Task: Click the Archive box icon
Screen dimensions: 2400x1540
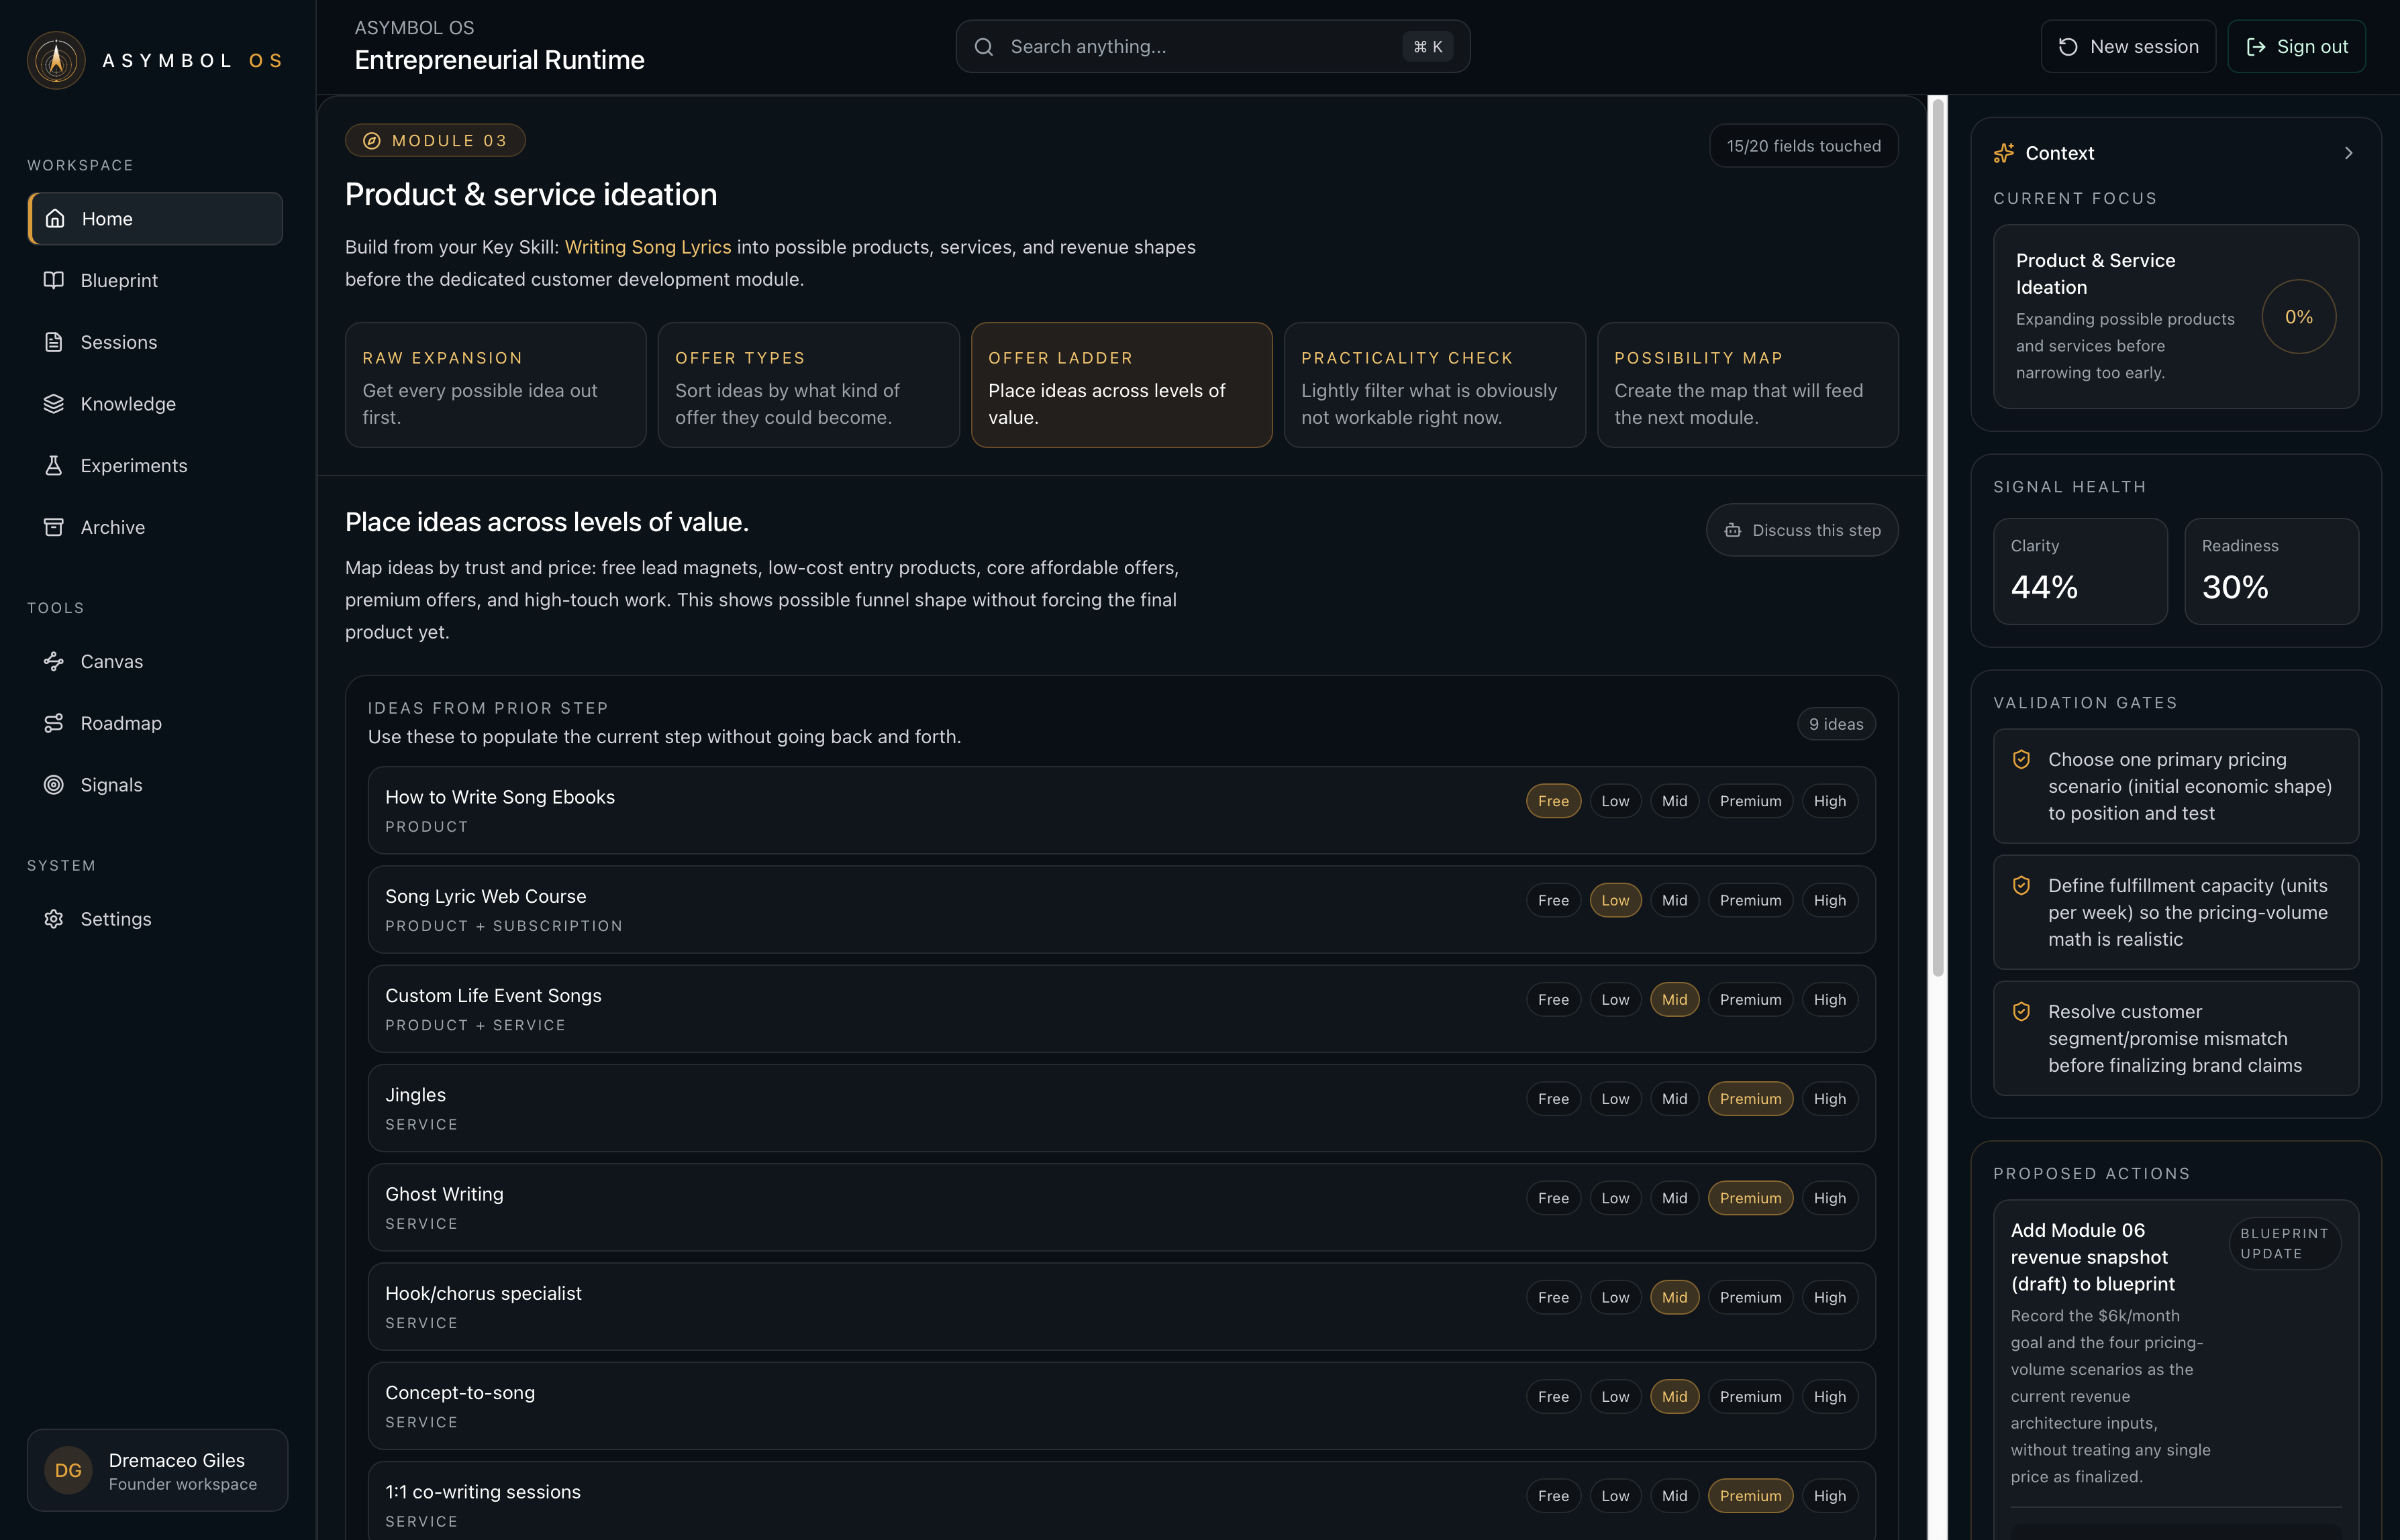Action: [x=54, y=527]
